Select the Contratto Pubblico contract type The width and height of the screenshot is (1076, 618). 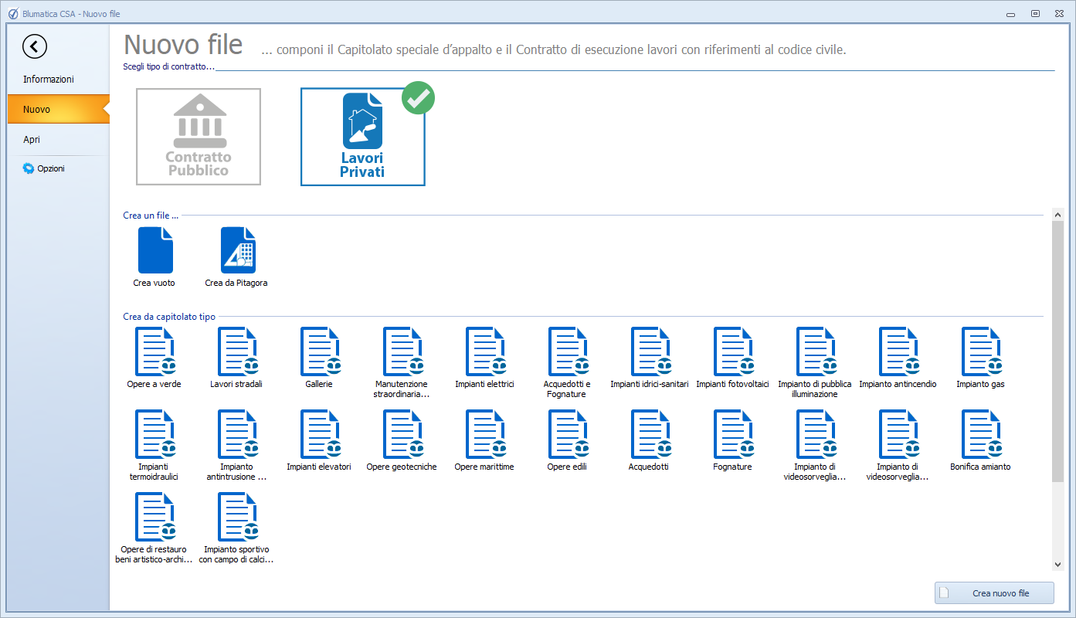coord(199,137)
